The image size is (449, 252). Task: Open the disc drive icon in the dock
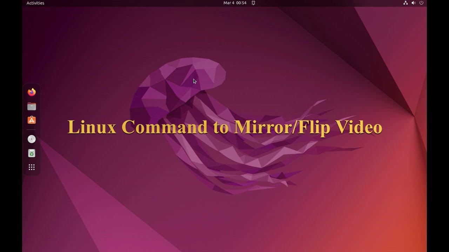[x=32, y=139]
